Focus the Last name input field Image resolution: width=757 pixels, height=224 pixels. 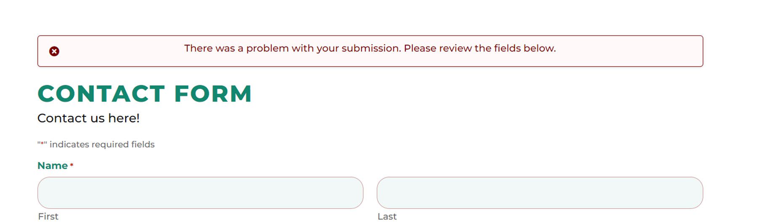click(x=540, y=193)
